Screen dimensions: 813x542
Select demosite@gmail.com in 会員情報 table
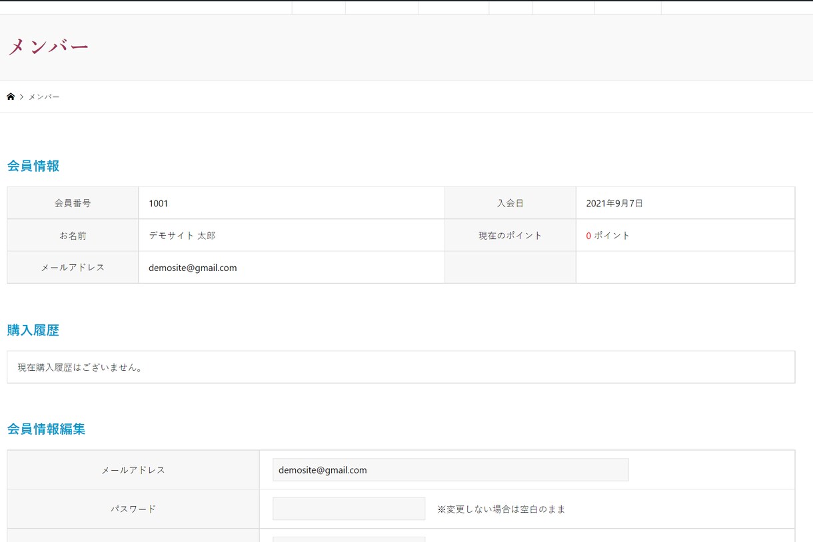pyautogui.click(x=193, y=268)
